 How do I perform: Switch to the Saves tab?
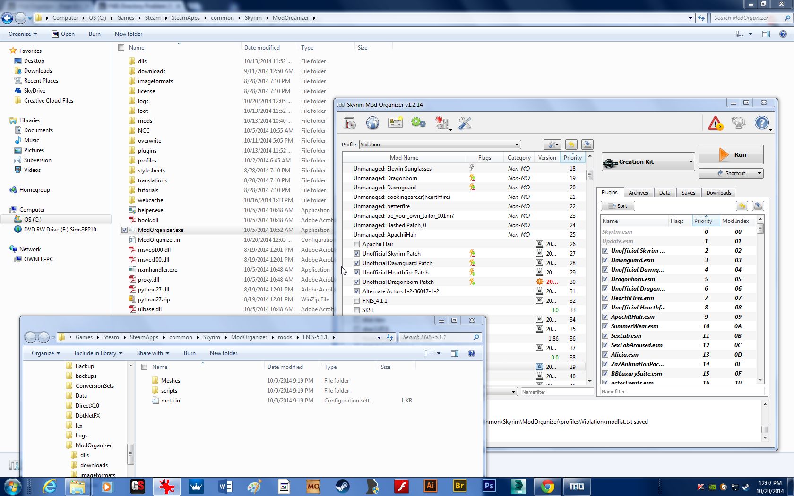(688, 193)
